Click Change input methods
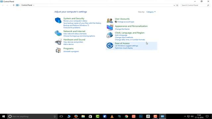 [124, 37]
